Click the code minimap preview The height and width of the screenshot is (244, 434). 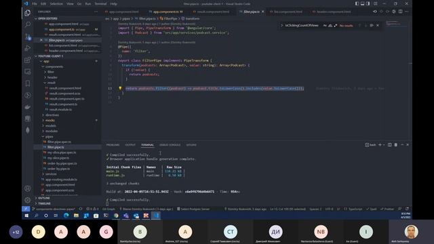tap(397, 24)
